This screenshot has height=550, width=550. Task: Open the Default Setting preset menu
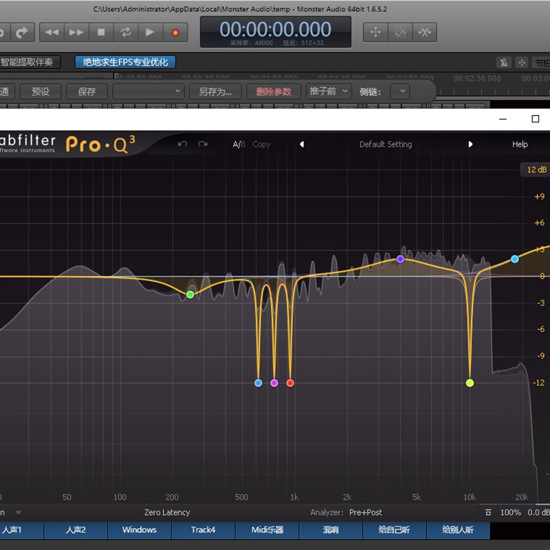(386, 144)
